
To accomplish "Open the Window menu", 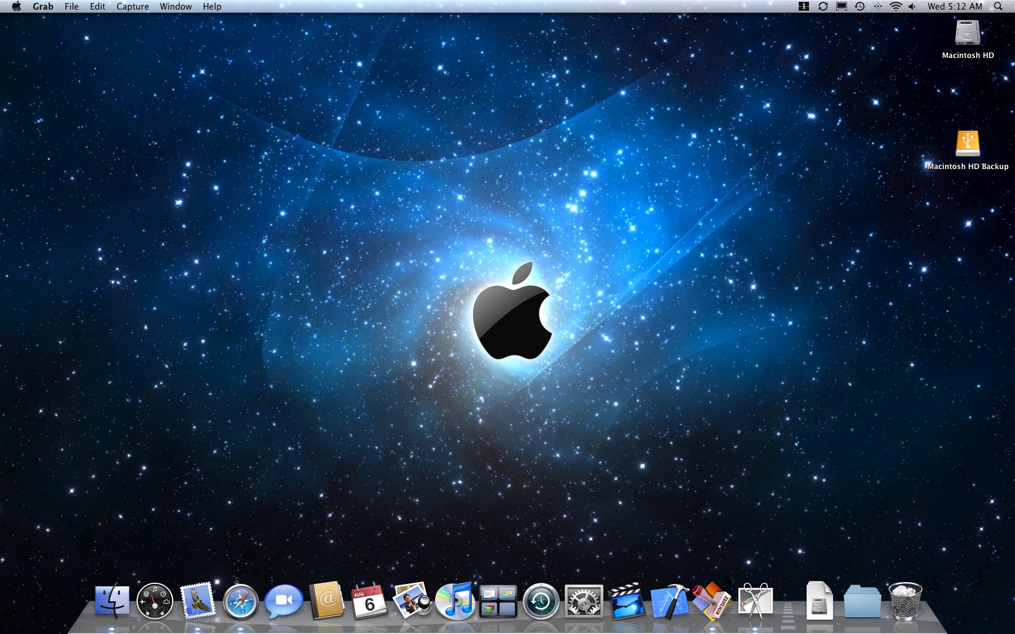I will tap(176, 7).
